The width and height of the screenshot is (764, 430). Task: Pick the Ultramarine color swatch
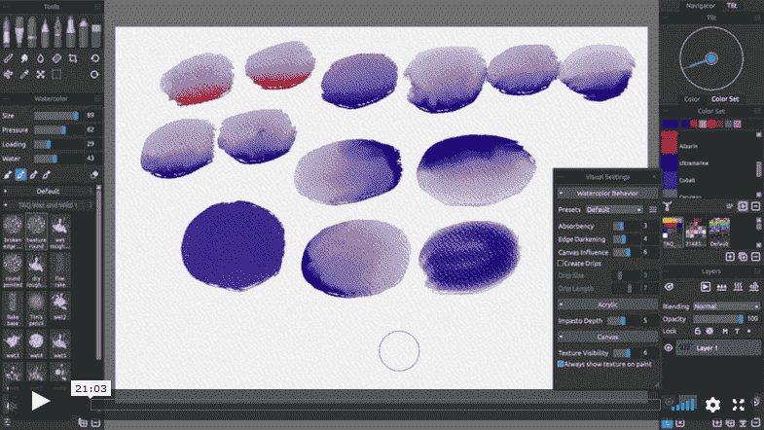(669, 163)
